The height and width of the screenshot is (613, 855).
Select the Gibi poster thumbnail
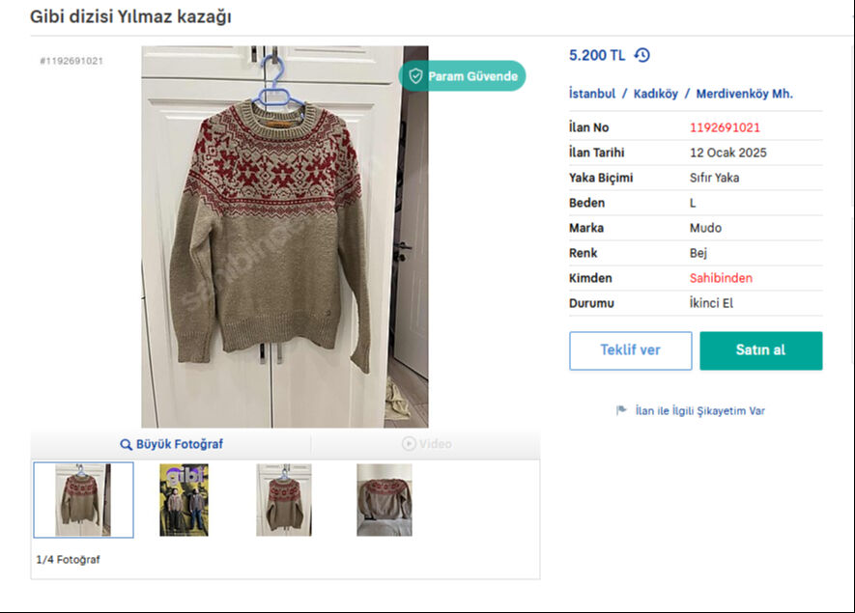pyautogui.click(x=184, y=499)
